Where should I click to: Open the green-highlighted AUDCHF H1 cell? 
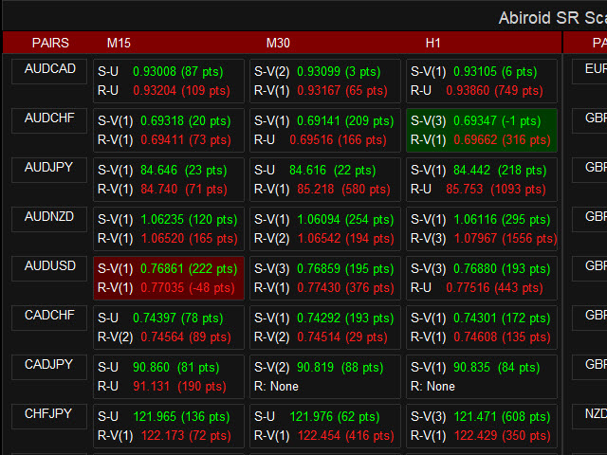(x=482, y=130)
